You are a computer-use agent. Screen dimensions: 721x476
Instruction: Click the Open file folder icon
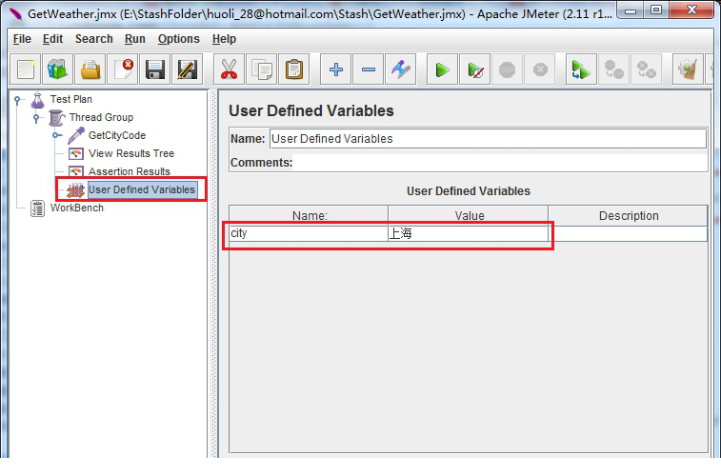90,69
